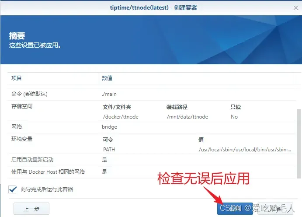This screenshot has width=302, height=217.
Task: Select the 网络 row label
Action: click(x=17, y=127)
